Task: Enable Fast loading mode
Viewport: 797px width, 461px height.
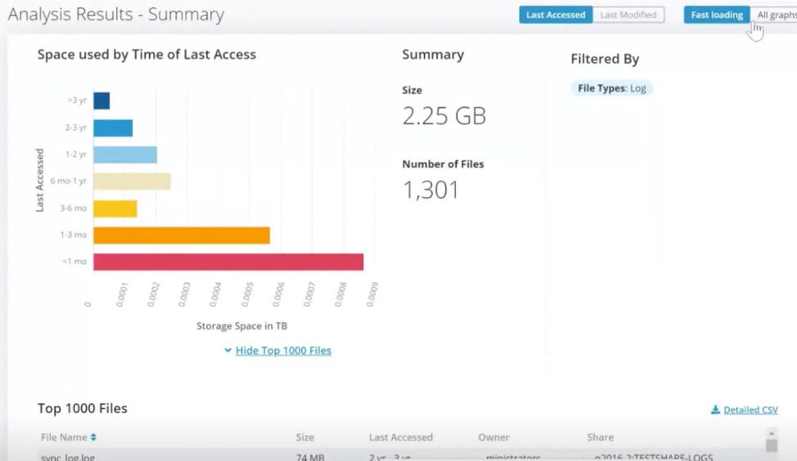Action: [x=717, y=15]
